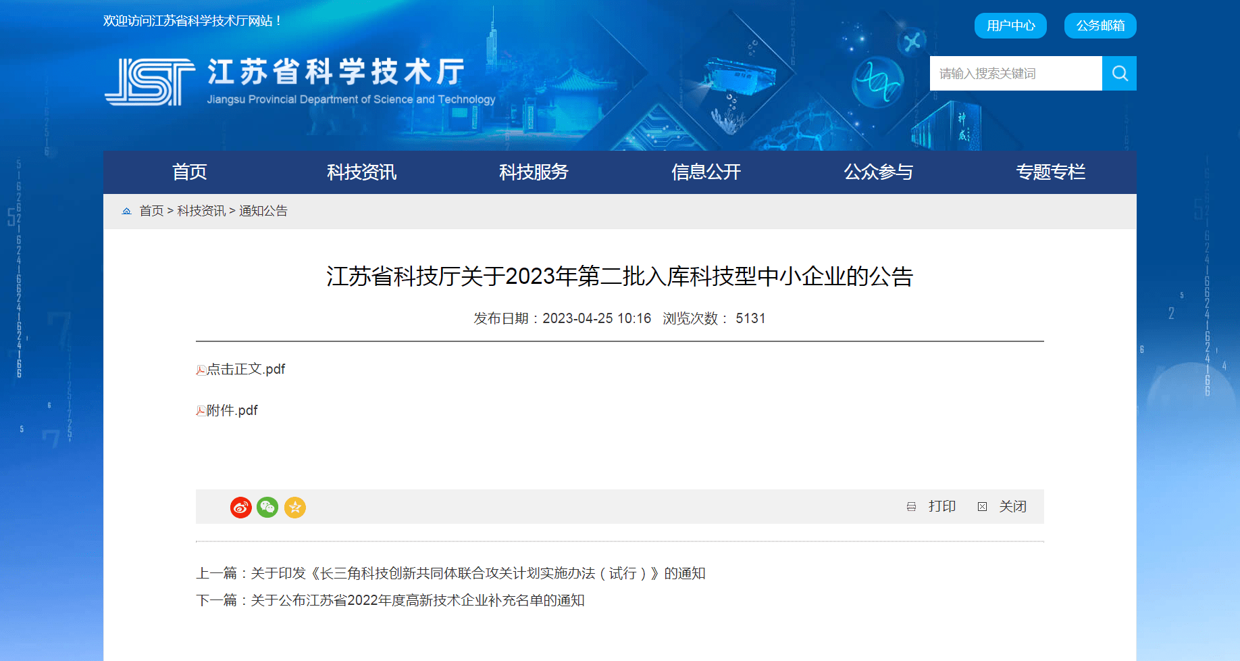Screen dimensions: 1240x661
Task: Share the article via WeChat icon
Action: [267, 507]
